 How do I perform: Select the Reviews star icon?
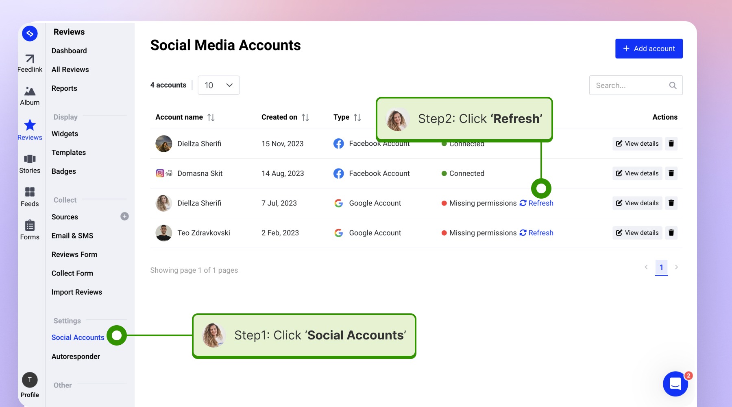click(x=30, y=125)
